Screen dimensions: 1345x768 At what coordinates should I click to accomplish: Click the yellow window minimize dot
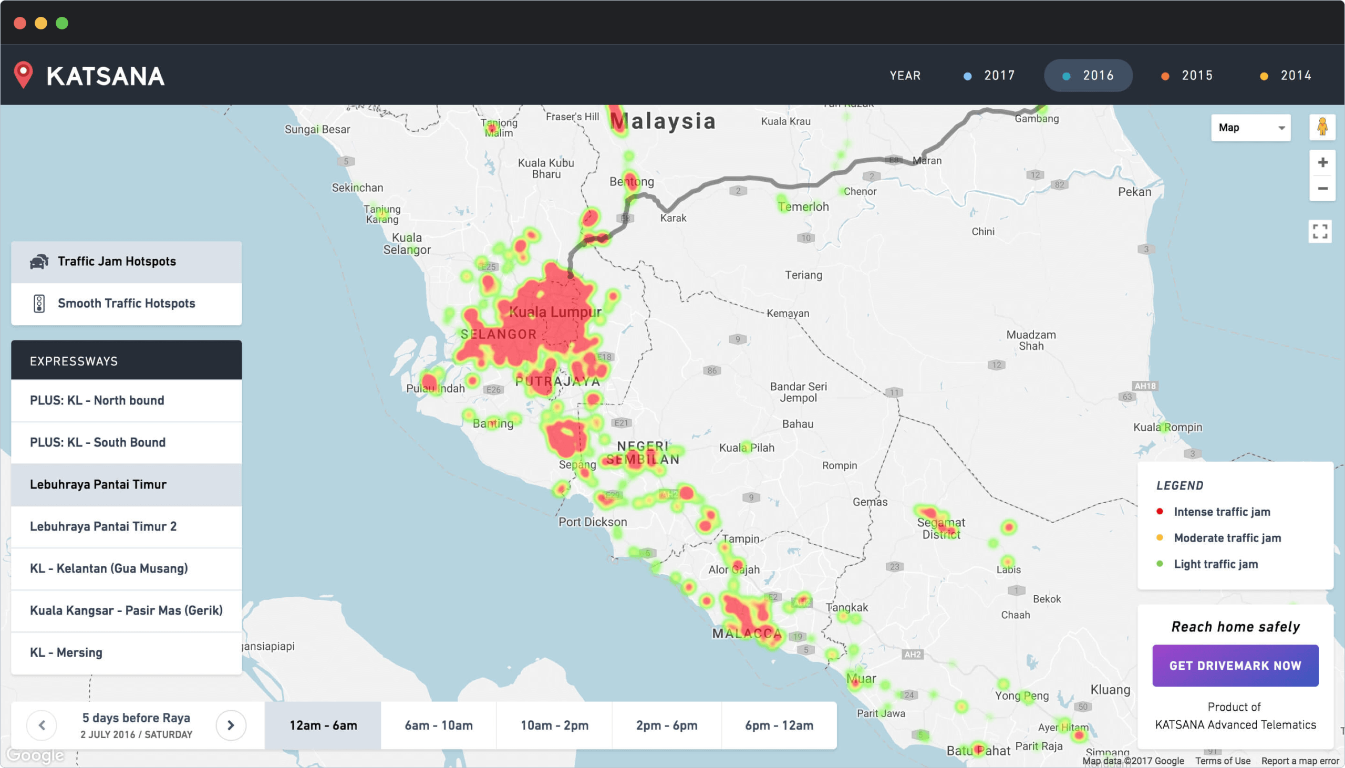click(x=41, y=23)
